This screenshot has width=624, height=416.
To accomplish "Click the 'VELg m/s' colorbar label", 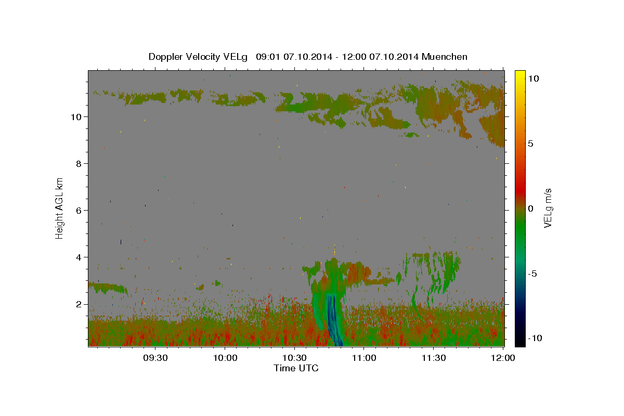I will click(548, 209).
